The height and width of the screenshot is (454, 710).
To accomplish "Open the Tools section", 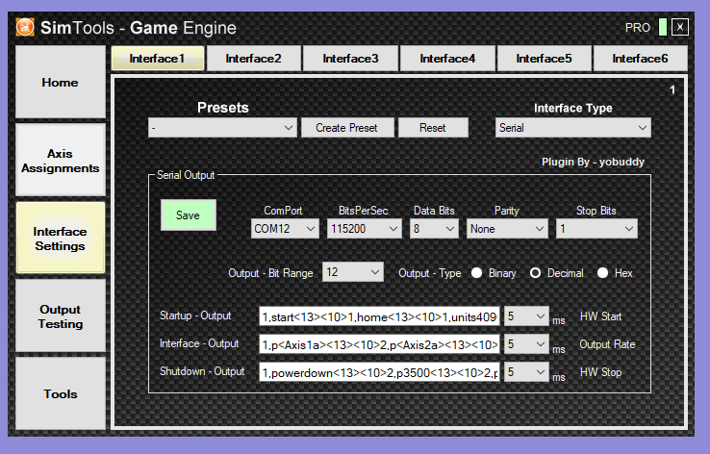I will (x=61, y=393).
